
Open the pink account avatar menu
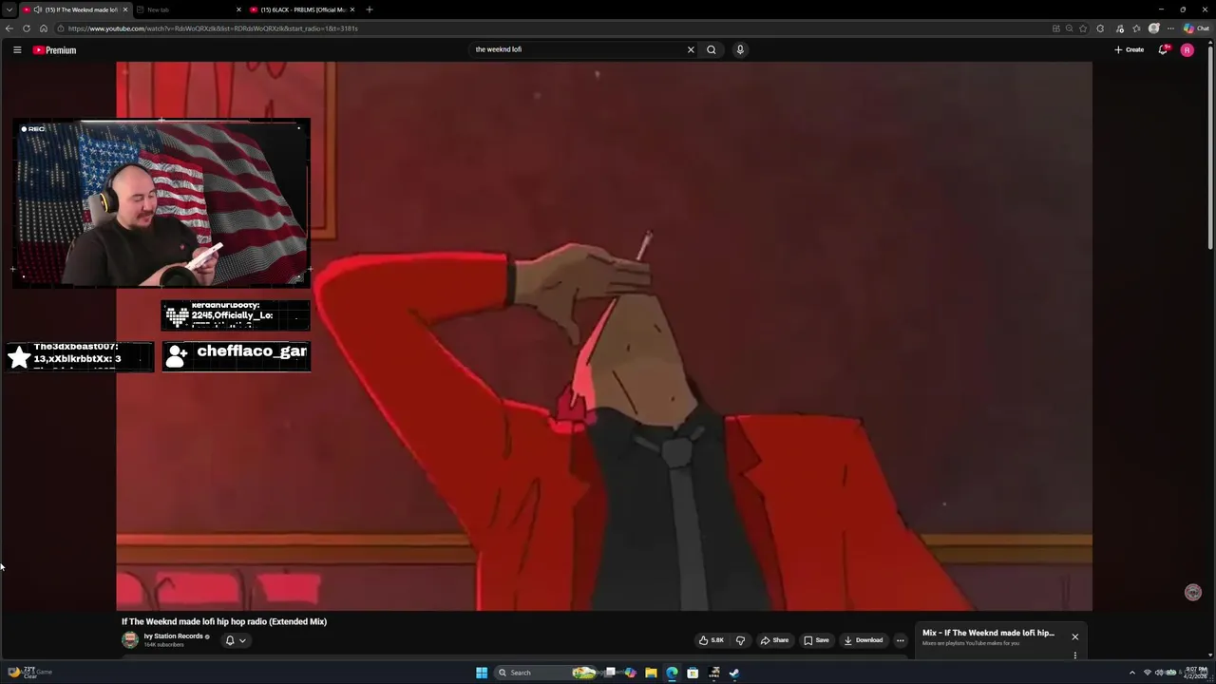click(1187, 49)
